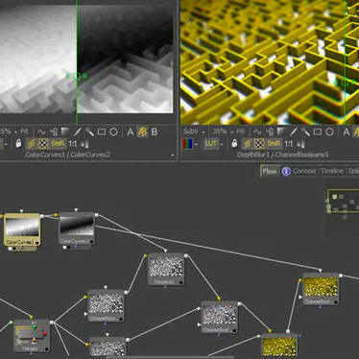Open the LUT dropdown arrow

tap(222, 144)
